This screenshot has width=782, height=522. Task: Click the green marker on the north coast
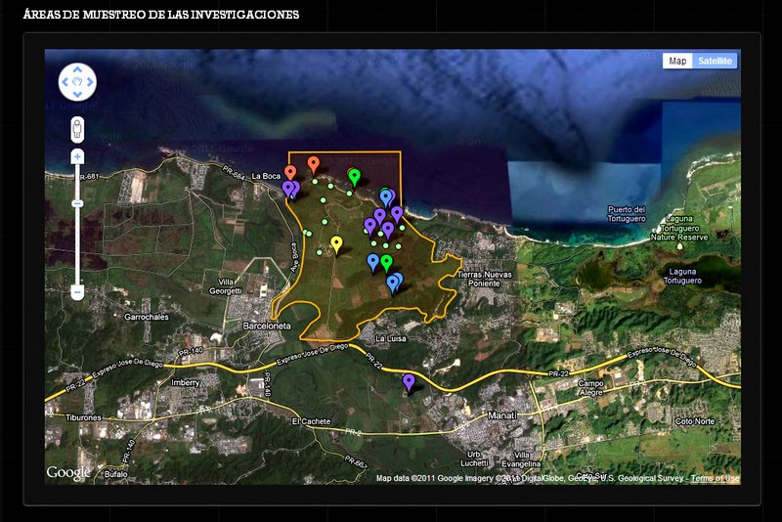click(355, 175)
